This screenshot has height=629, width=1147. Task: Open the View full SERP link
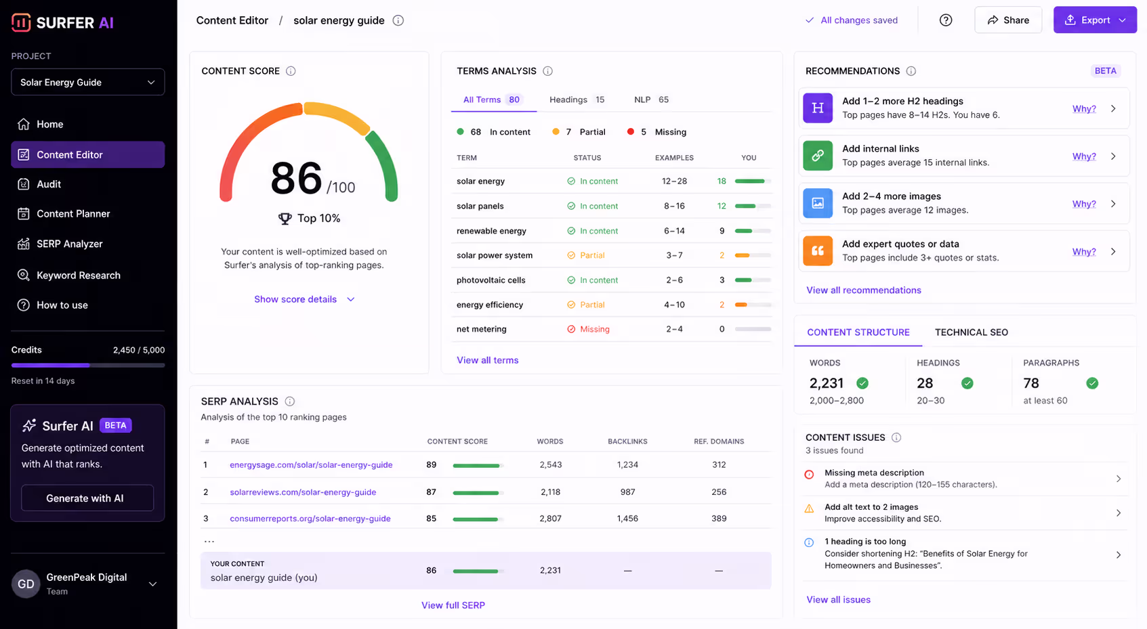click(453, 605)
